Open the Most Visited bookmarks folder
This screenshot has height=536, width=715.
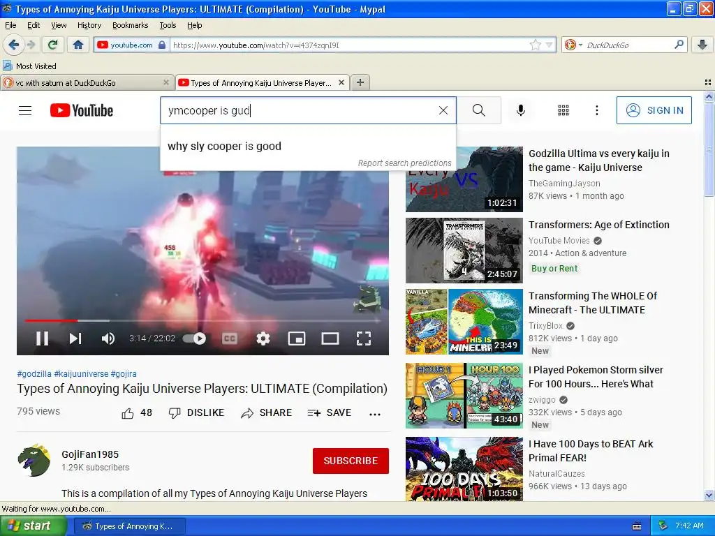[29, 66]
